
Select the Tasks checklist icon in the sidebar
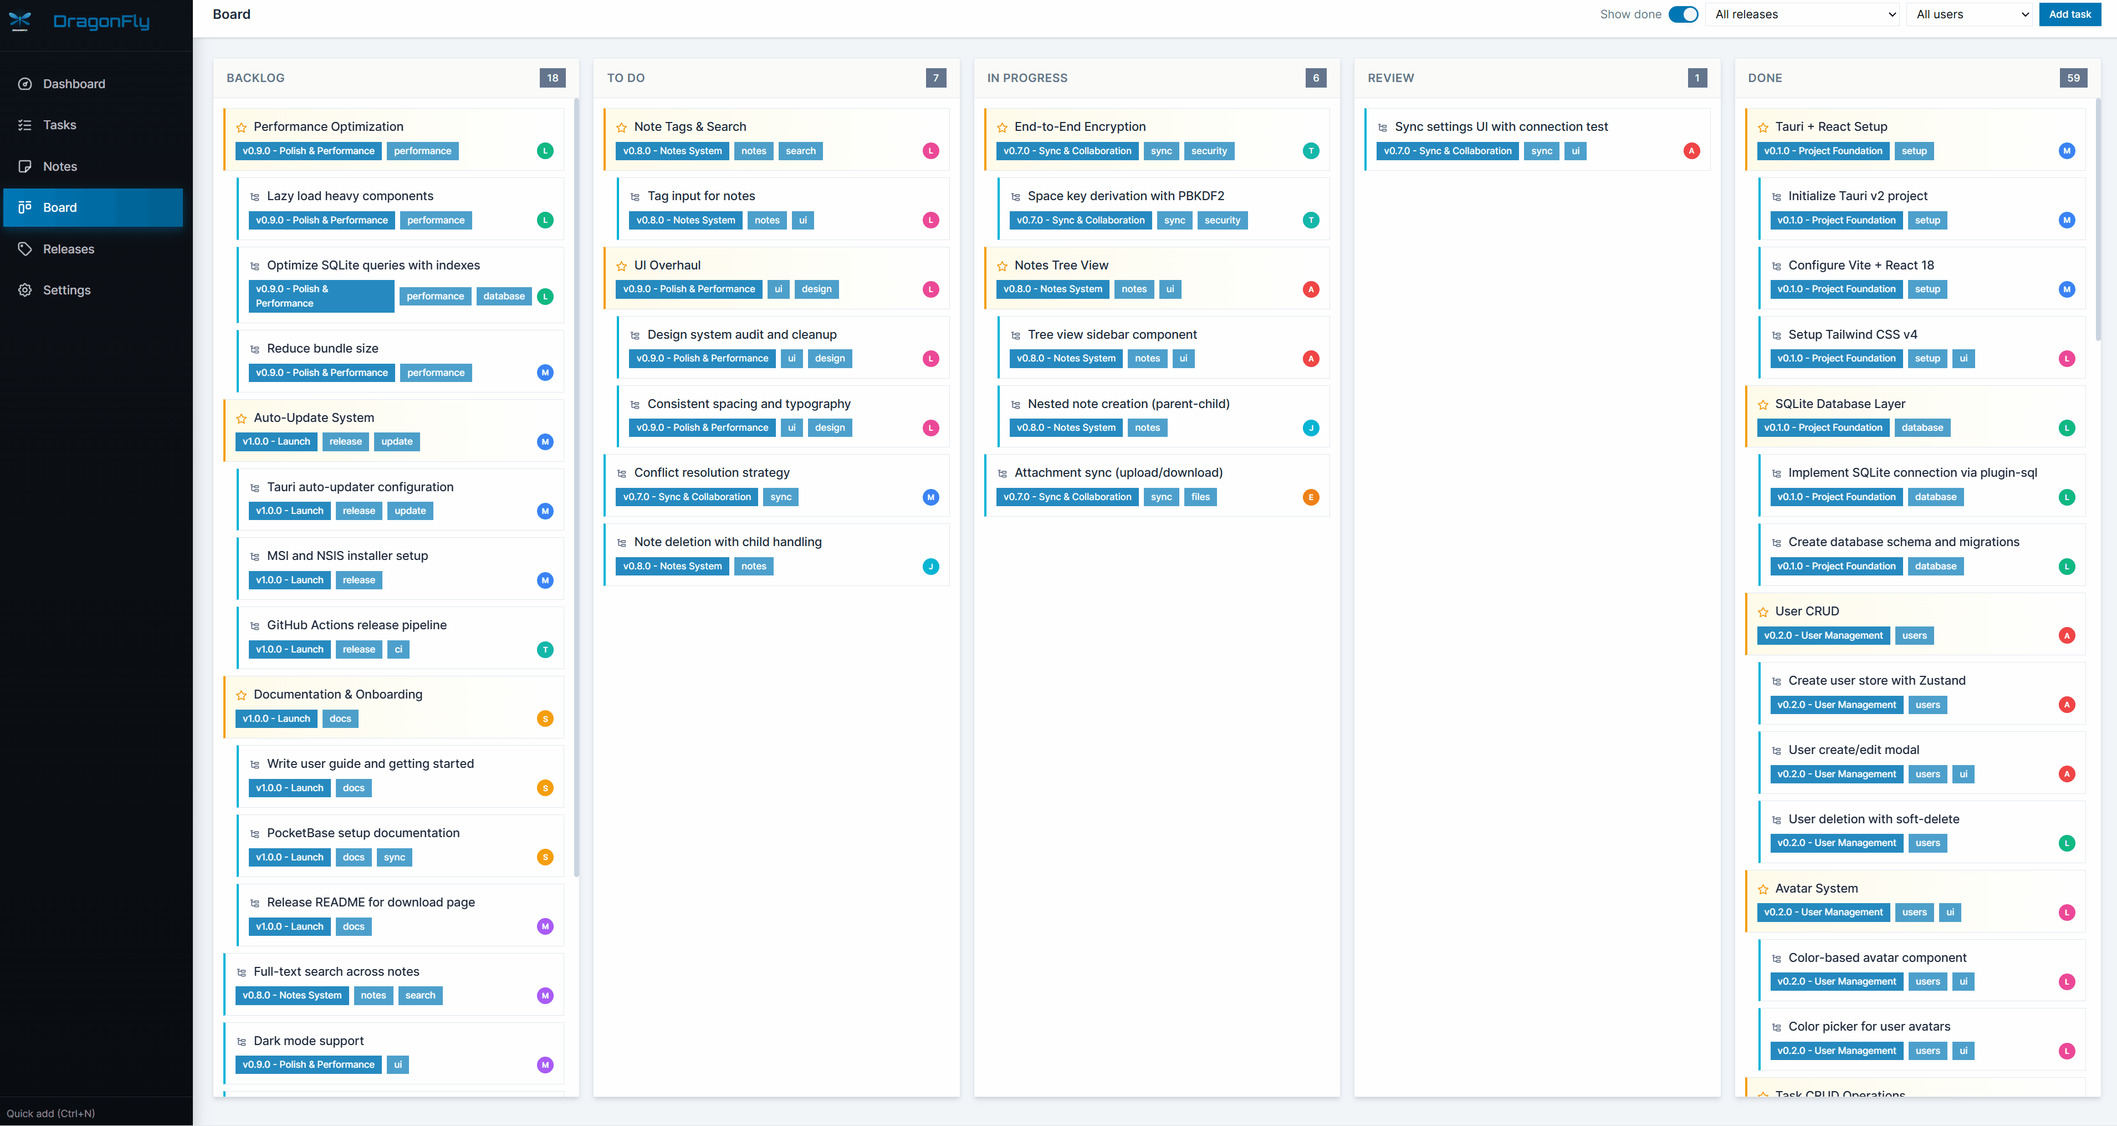(24, 124)
